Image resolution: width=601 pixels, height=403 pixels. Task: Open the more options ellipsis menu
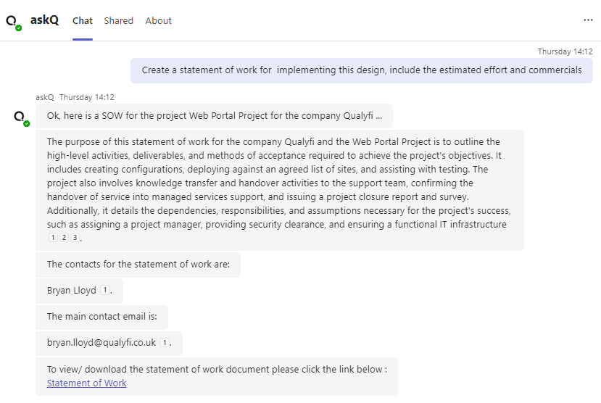pyautogui.click(x=588, y=20)
